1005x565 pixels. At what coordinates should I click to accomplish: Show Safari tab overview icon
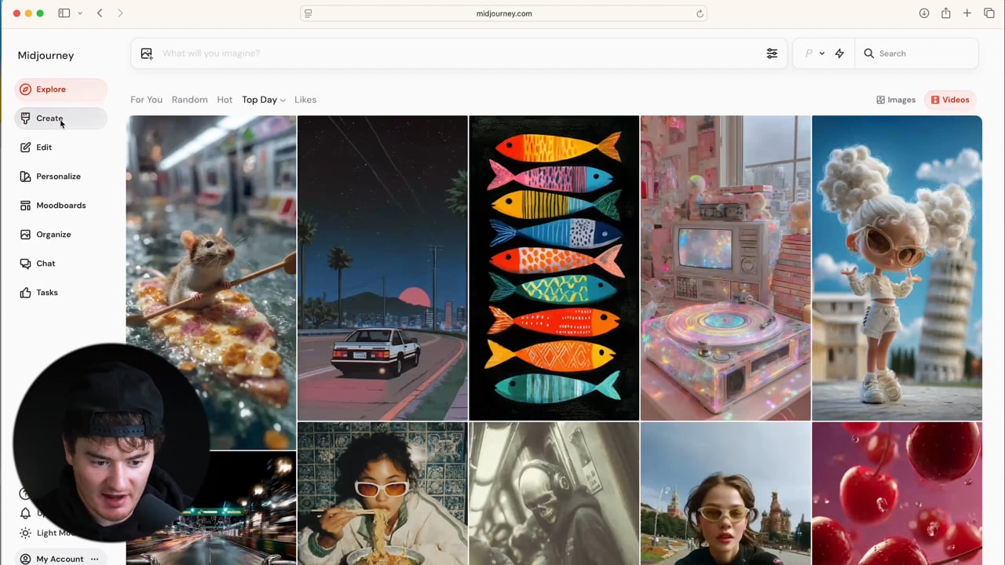[x=989, y=13]
